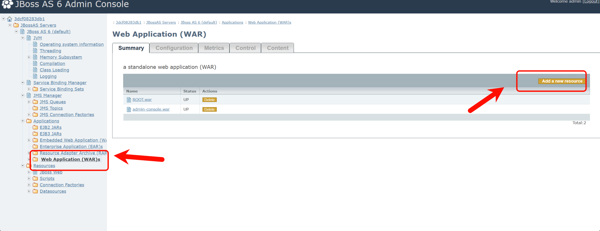The width and height of the screenshot is (600, 231).
Task: Click the home icon beside 3dcf08283db1
Action: [10, 19]
